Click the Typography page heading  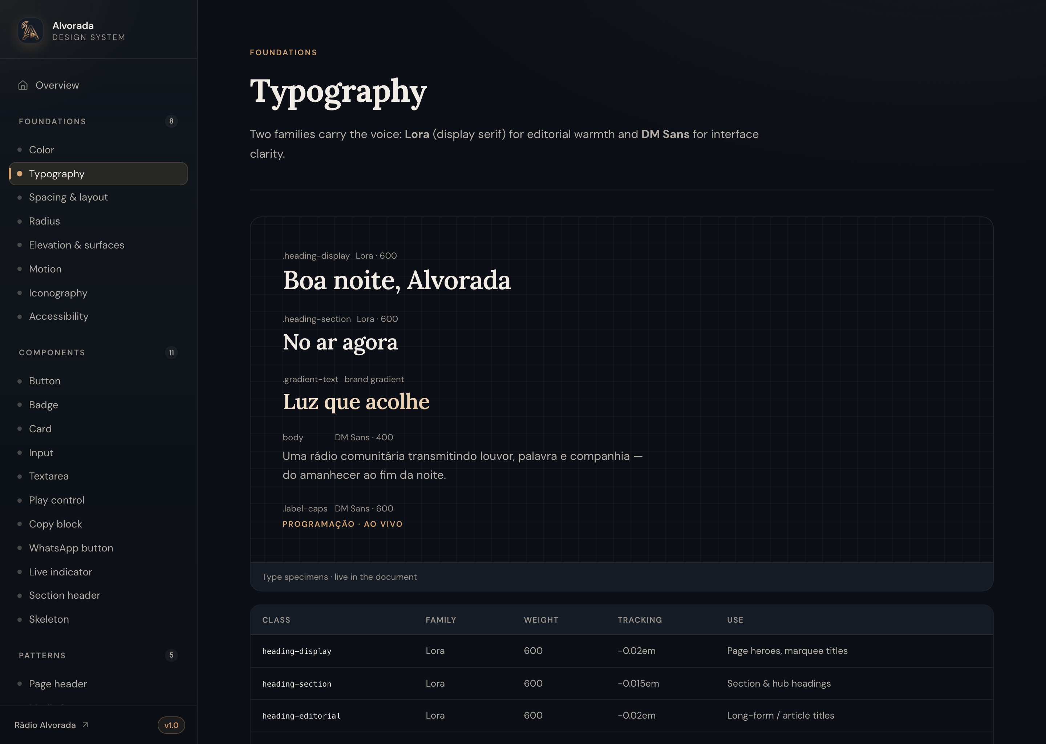coord(338,92)
